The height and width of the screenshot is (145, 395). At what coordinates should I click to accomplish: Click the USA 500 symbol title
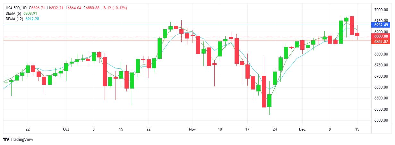click(13, 8)
